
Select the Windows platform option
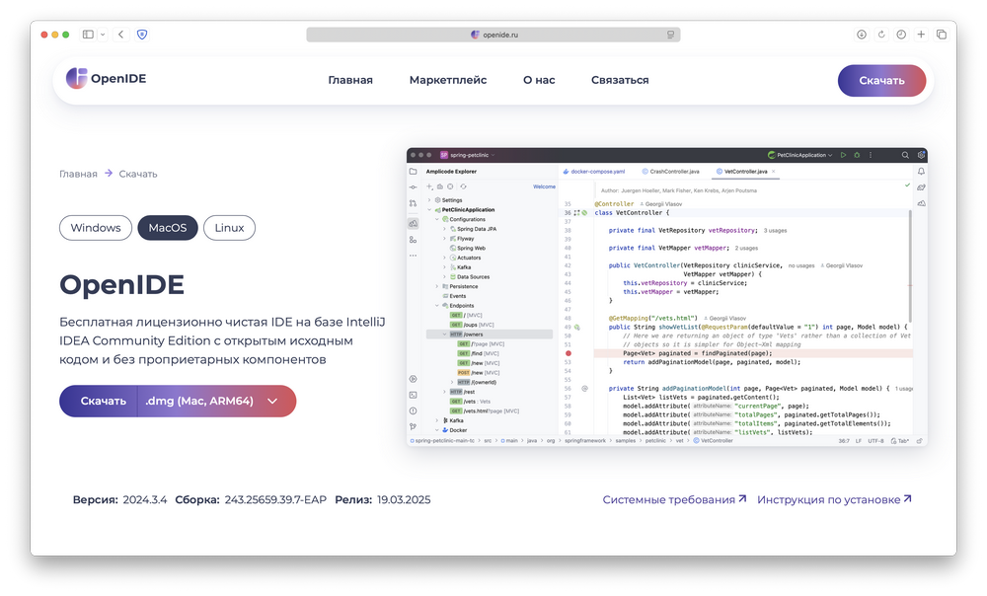click(96, 228)
